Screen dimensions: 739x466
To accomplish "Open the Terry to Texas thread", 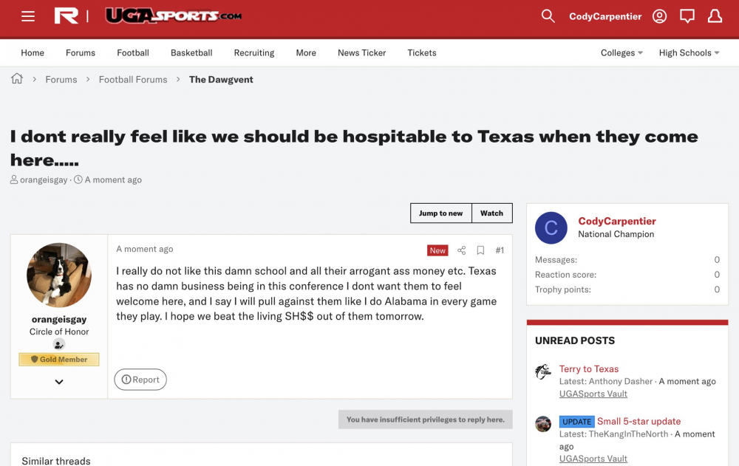I will 589,369.
